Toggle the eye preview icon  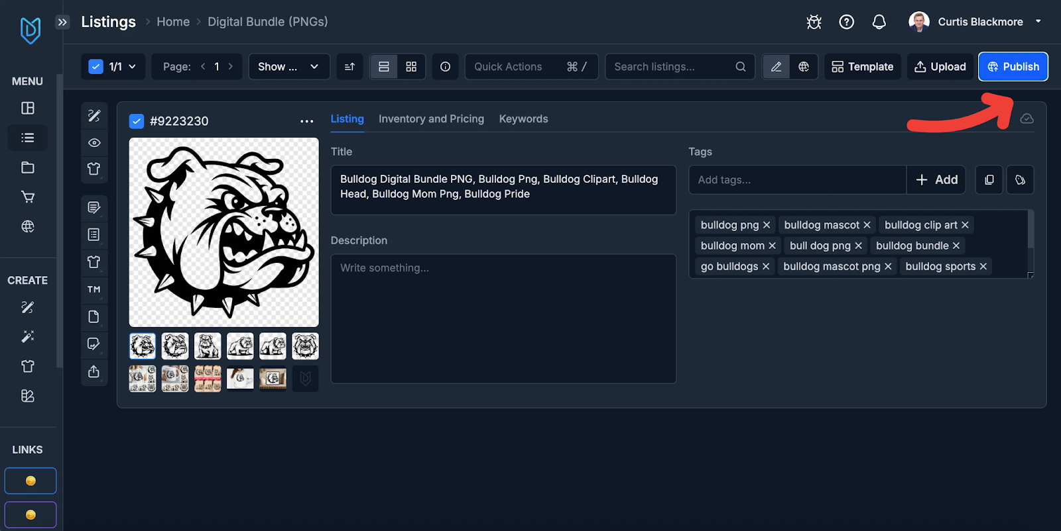pos(94,143)
